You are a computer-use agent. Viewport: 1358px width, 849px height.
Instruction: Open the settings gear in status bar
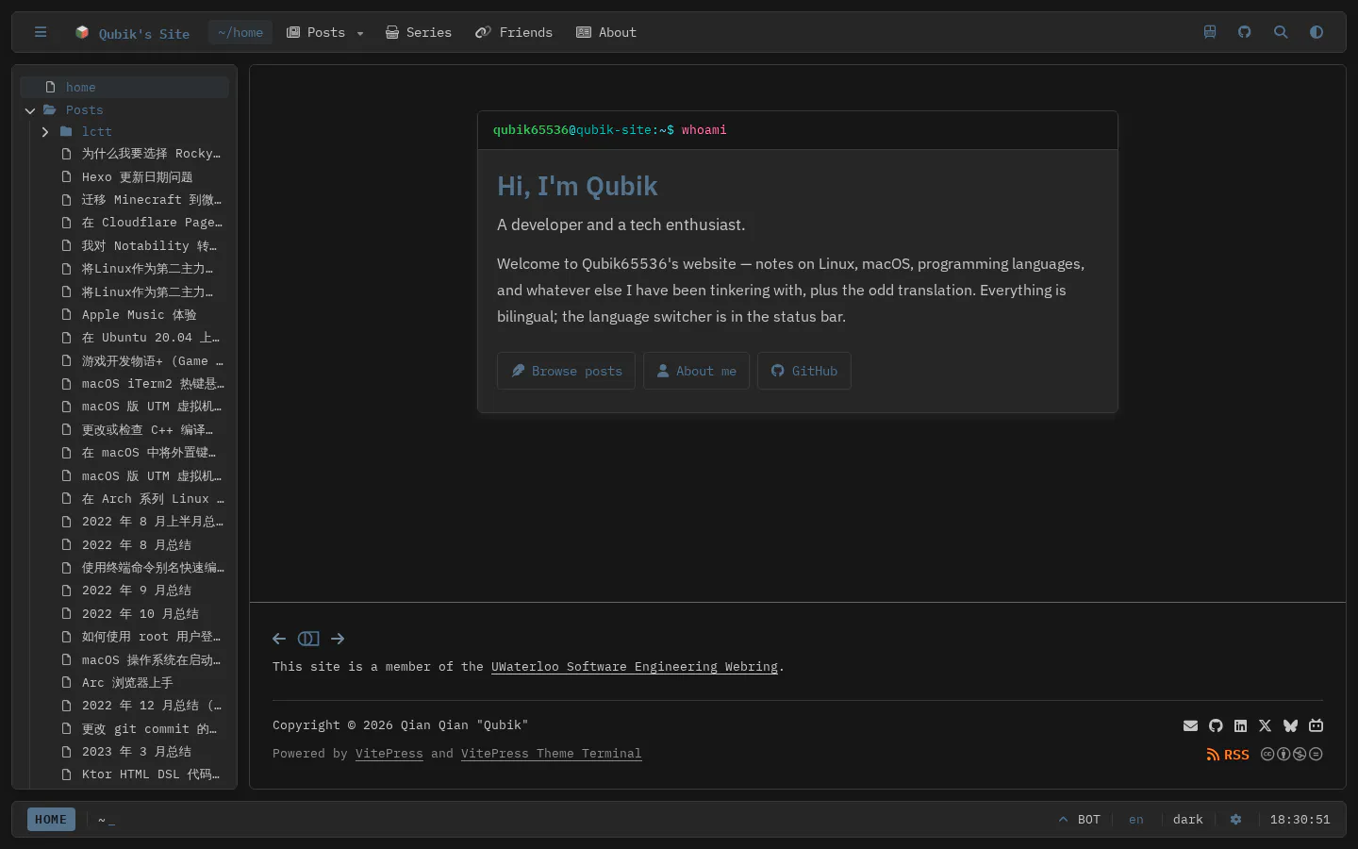pos(1235,820)
